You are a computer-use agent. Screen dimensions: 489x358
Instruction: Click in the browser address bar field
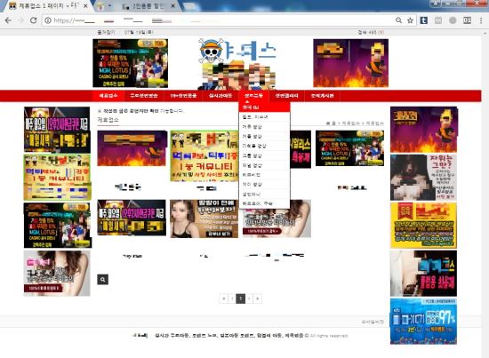(x=219, y=20)
